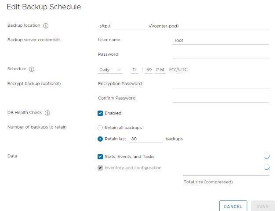Click the Backup location info icon
The width and height of the screenshot is (280, 211).
46,26
